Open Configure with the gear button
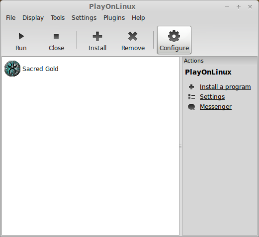Screen dimensions: 259x237 (x=174, y=40)
